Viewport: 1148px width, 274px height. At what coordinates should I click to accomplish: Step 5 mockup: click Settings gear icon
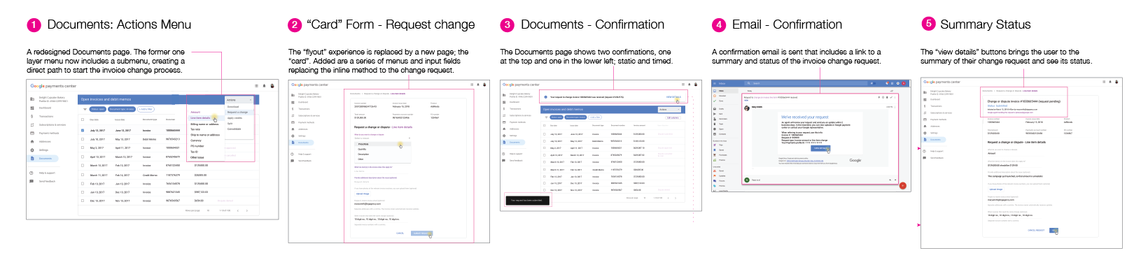coord(925,133)
